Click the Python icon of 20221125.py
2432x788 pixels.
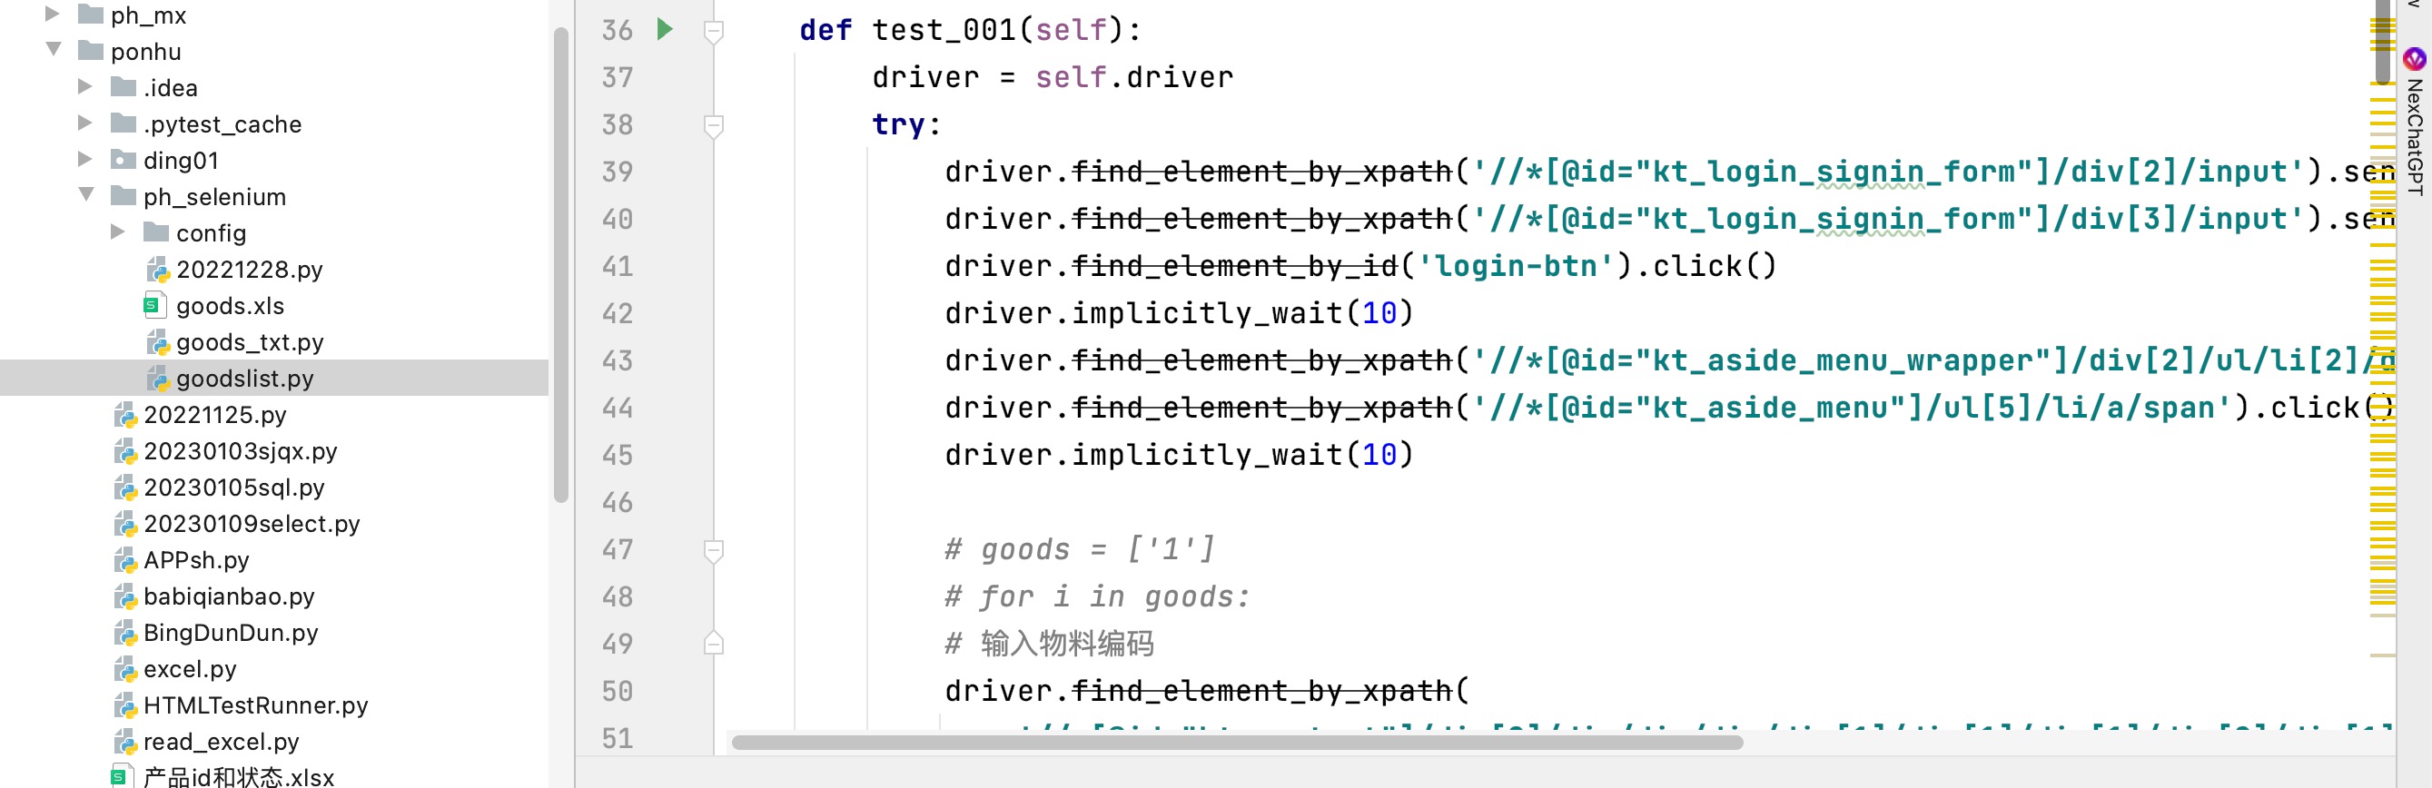point(124,414)
